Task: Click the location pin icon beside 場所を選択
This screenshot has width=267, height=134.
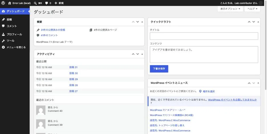Action: coord(200,92)
